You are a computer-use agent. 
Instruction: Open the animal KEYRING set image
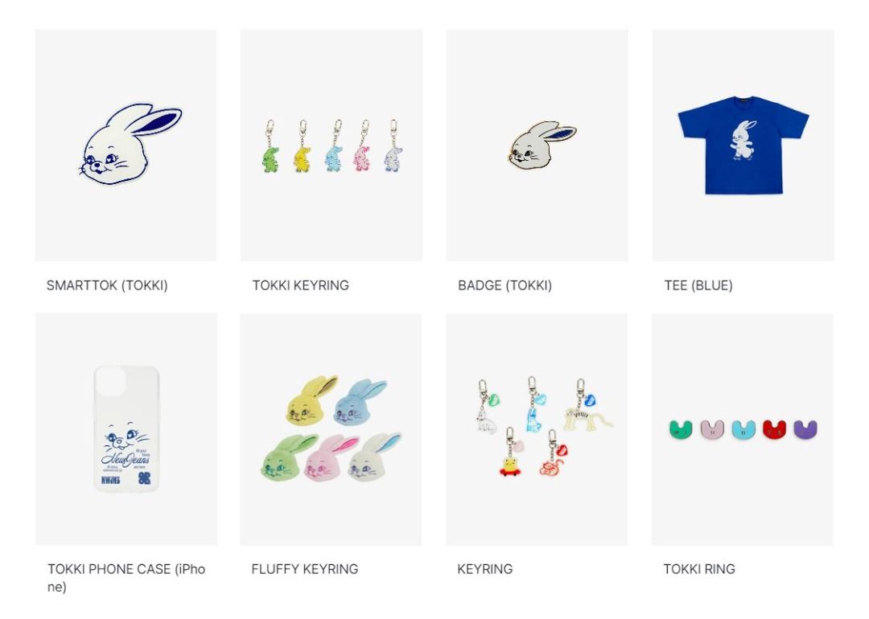[x=537, y=429]
